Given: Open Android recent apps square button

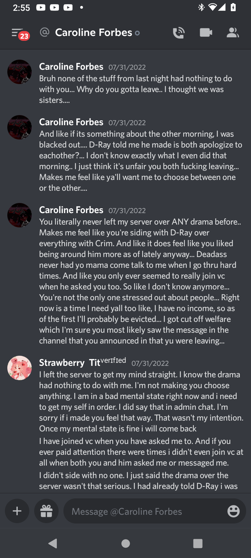Looking at the screenshot, I should [x=198, y=543].
